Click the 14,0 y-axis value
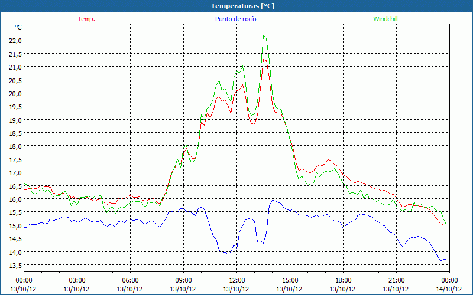Viewport: 473px width, 295px height. coord(15,253)
